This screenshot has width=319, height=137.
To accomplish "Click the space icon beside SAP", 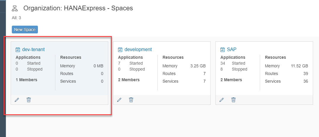I will click(x=223, y=50).
